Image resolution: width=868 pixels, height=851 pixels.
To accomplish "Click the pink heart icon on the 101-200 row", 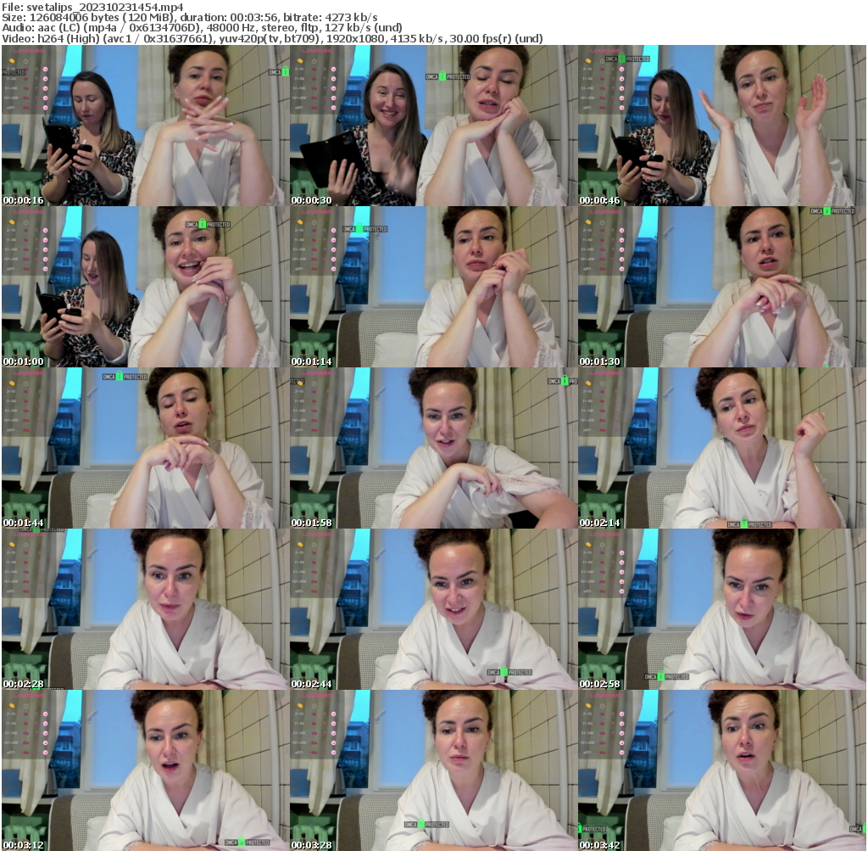I will (x=45, y=98).
